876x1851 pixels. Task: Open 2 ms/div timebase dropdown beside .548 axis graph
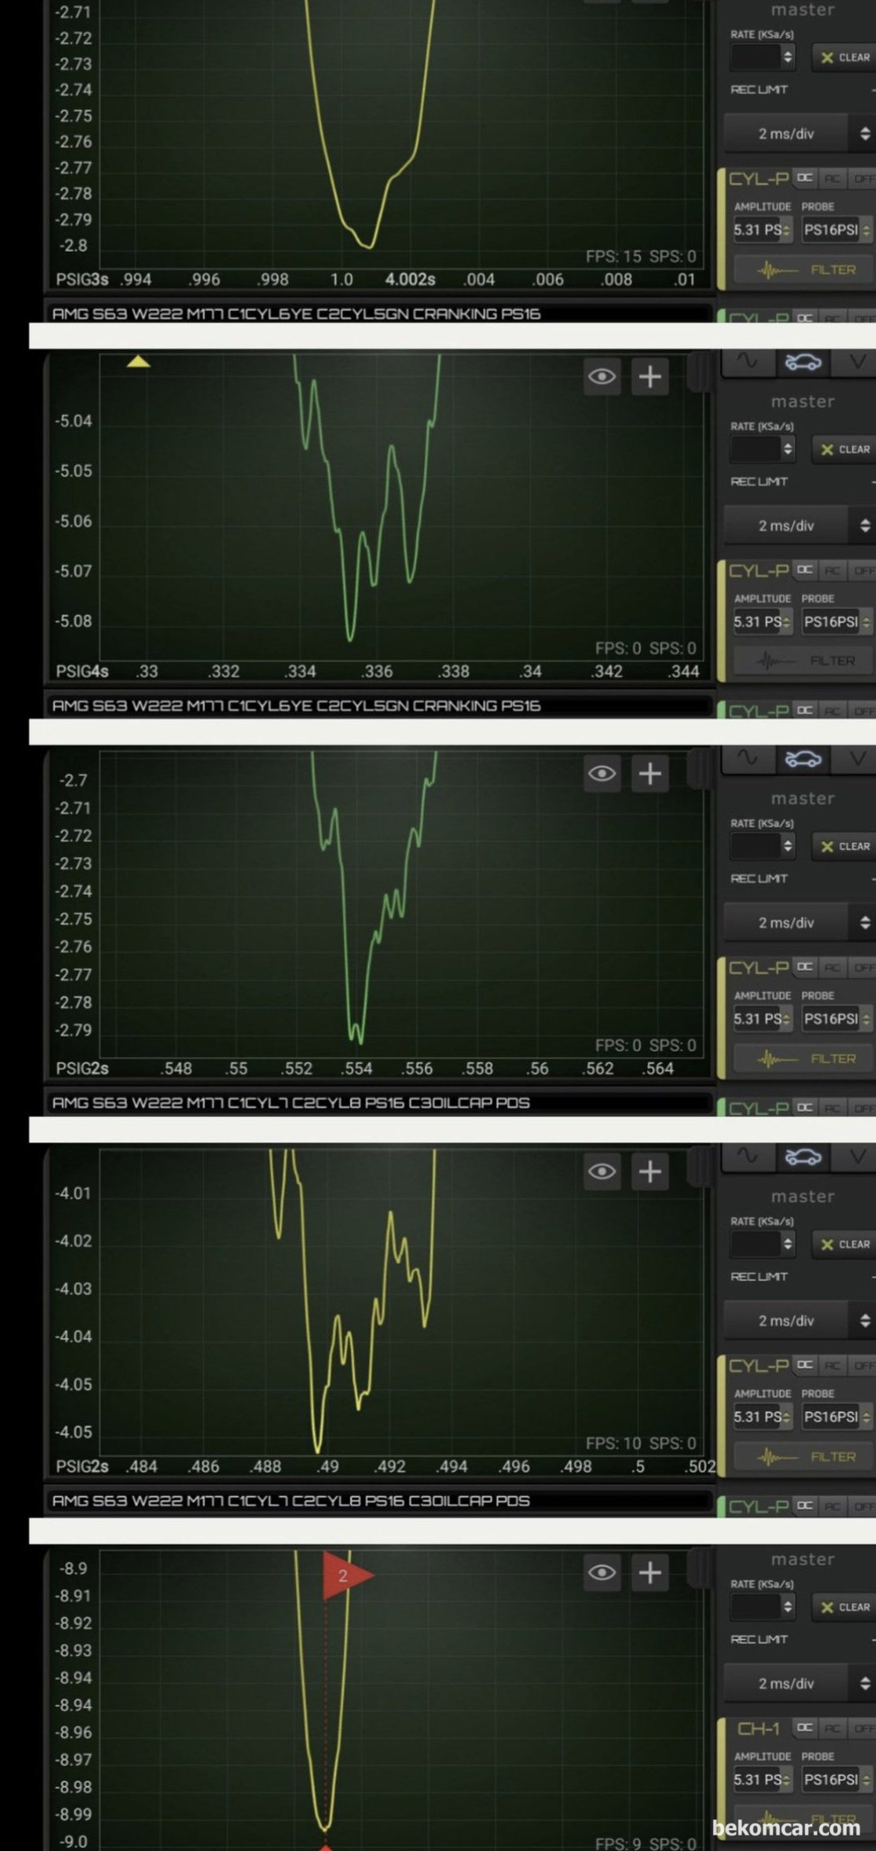(x=799, y=922)
